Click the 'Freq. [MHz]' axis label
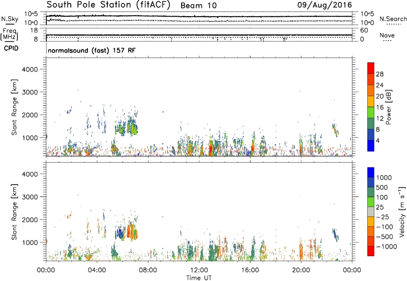The image size is (407, 281). (x=10, y=34)
